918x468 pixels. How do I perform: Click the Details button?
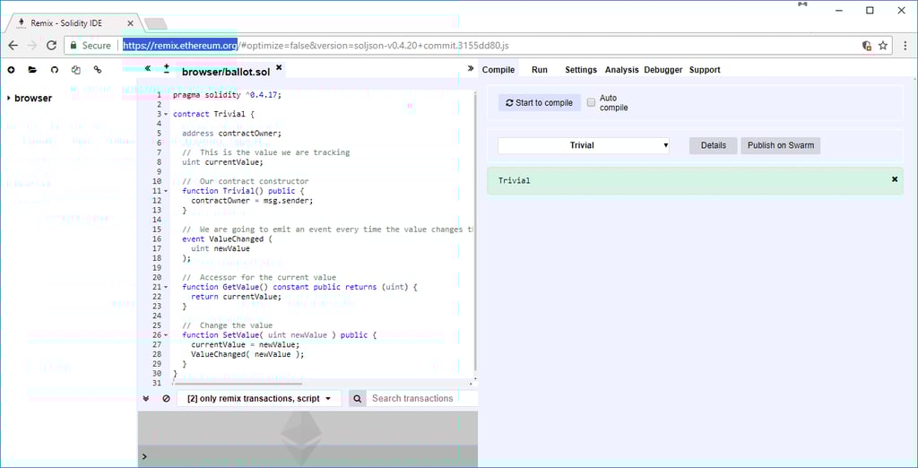(713, 145)
